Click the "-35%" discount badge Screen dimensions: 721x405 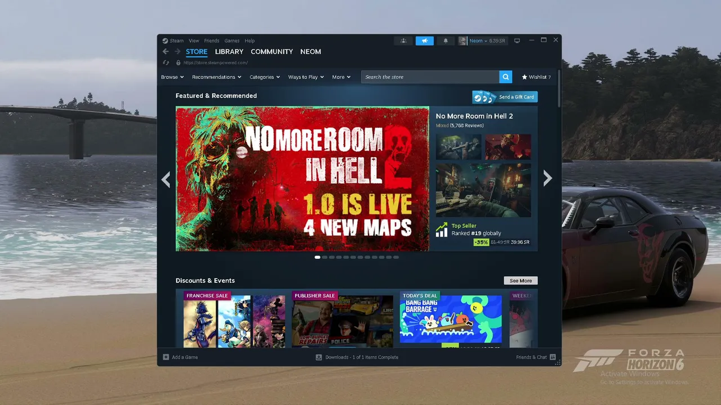coord(481,242)
